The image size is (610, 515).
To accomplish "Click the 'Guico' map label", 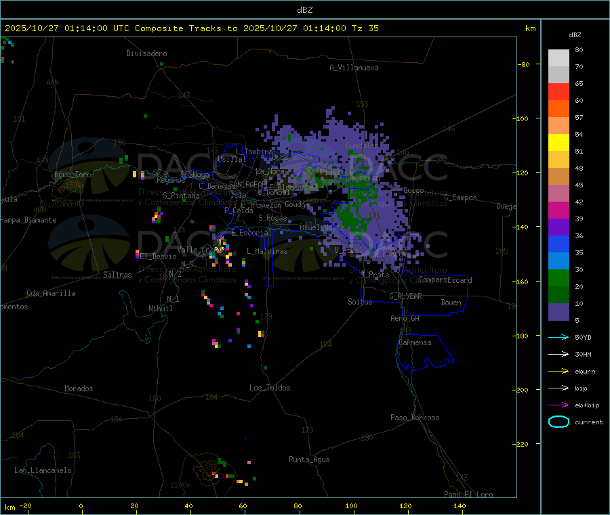I will tap(413, 190).
